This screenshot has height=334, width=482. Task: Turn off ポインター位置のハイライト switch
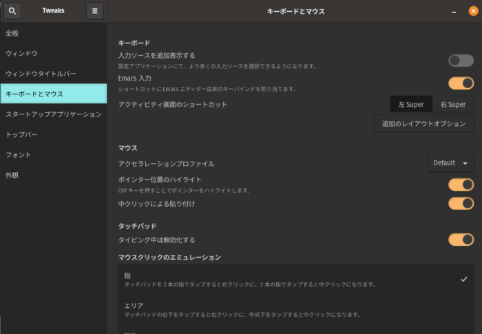[x=461, y=185]
